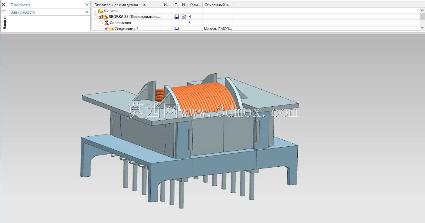Expand the Просмотр section chevron
This screenshot has height=223, width=425.
[x=87, y=5]
